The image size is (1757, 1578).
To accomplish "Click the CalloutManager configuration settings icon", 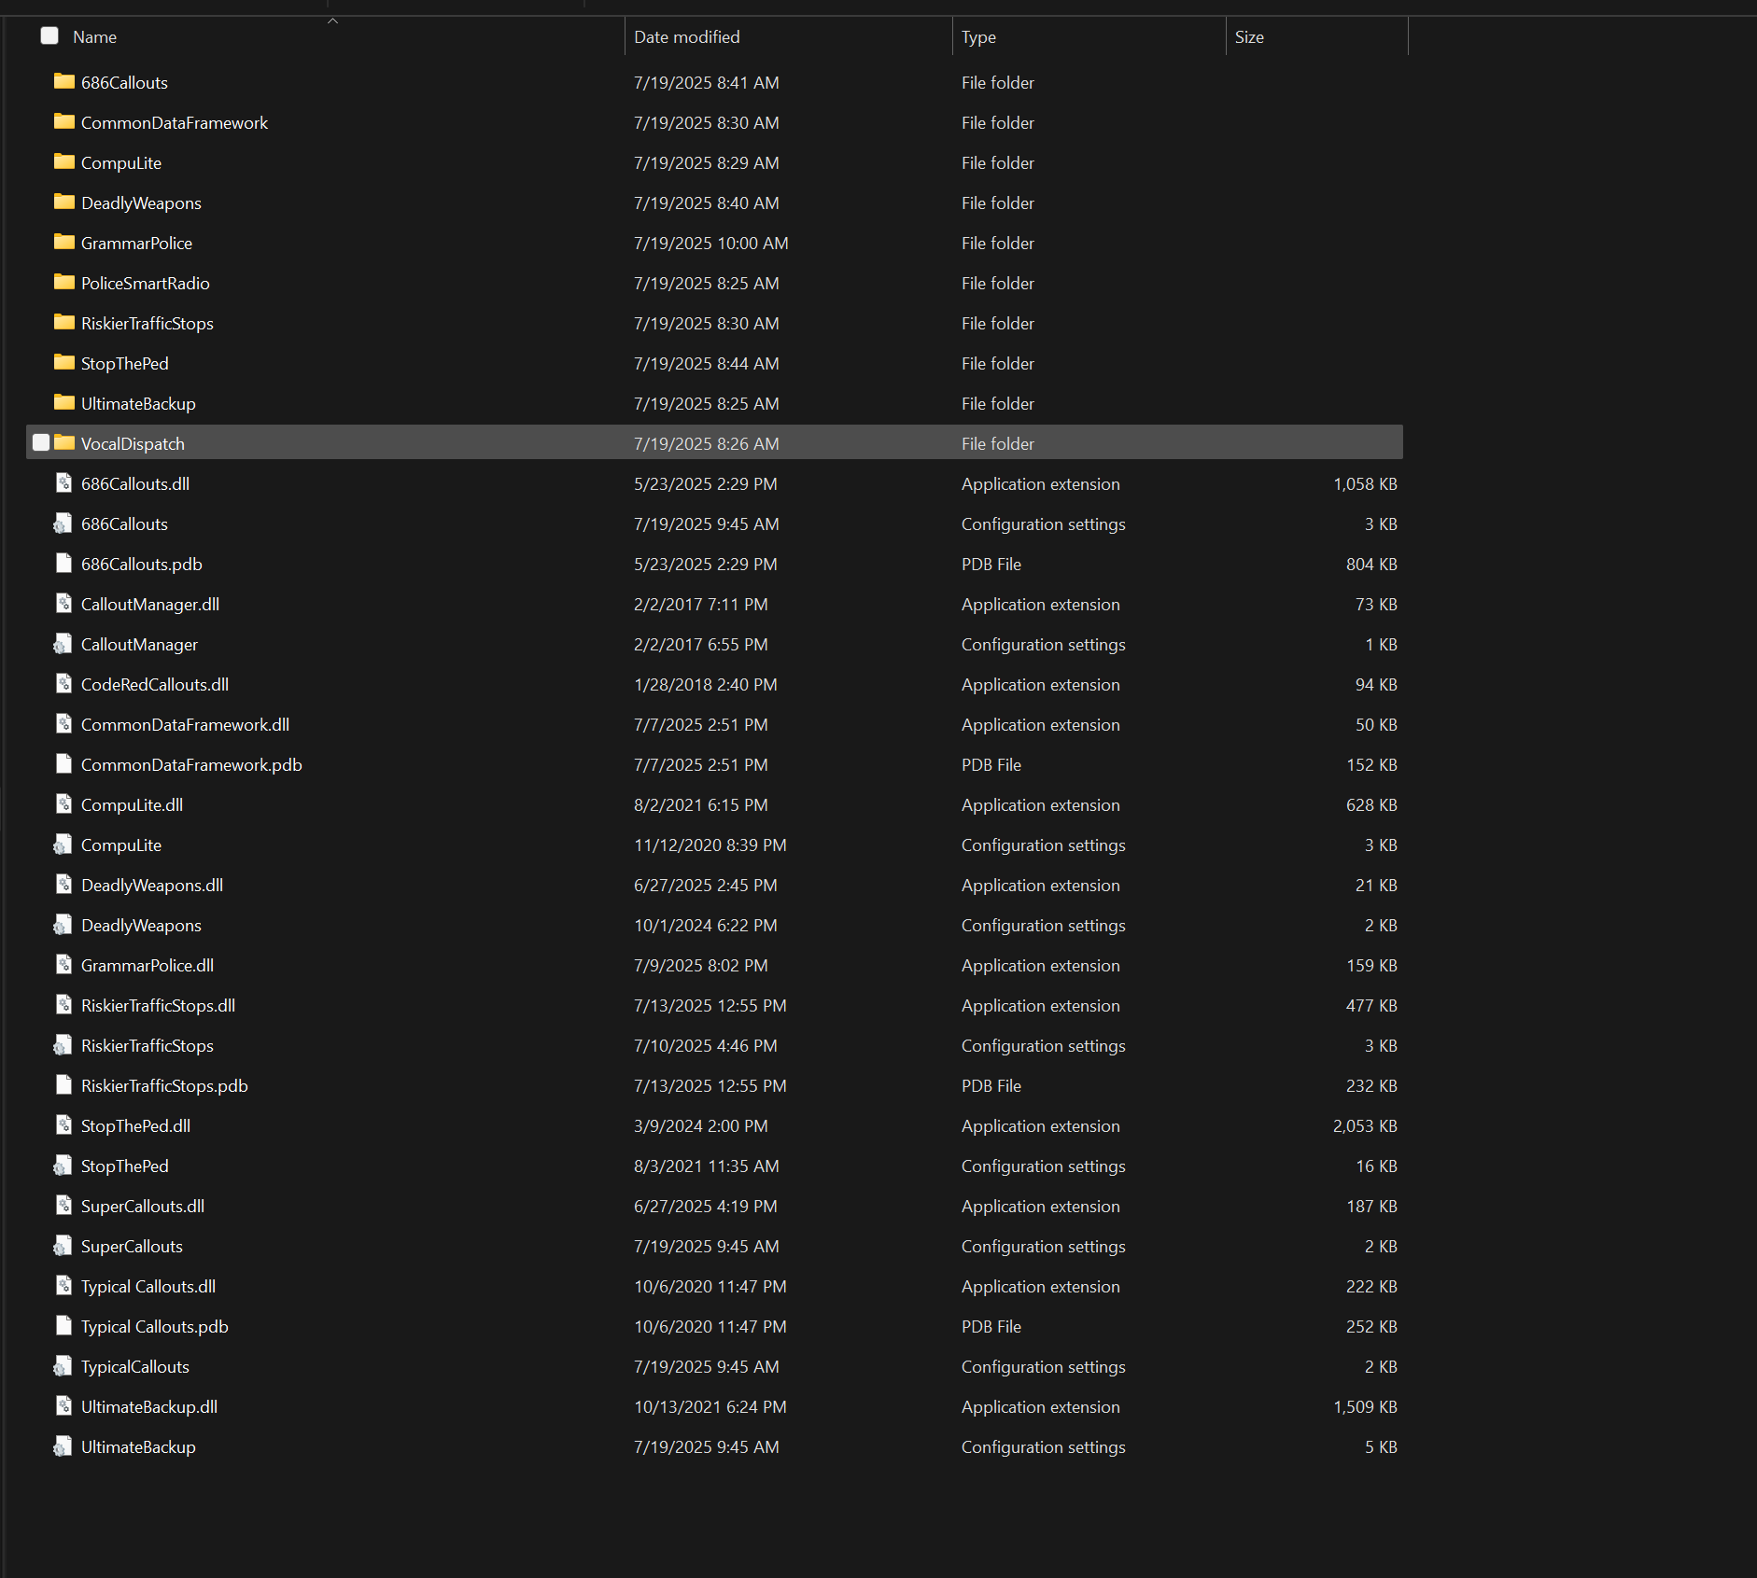I will pos(63,643).
